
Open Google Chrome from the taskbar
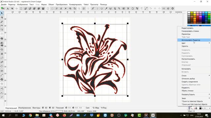click(x=30, y=115)
